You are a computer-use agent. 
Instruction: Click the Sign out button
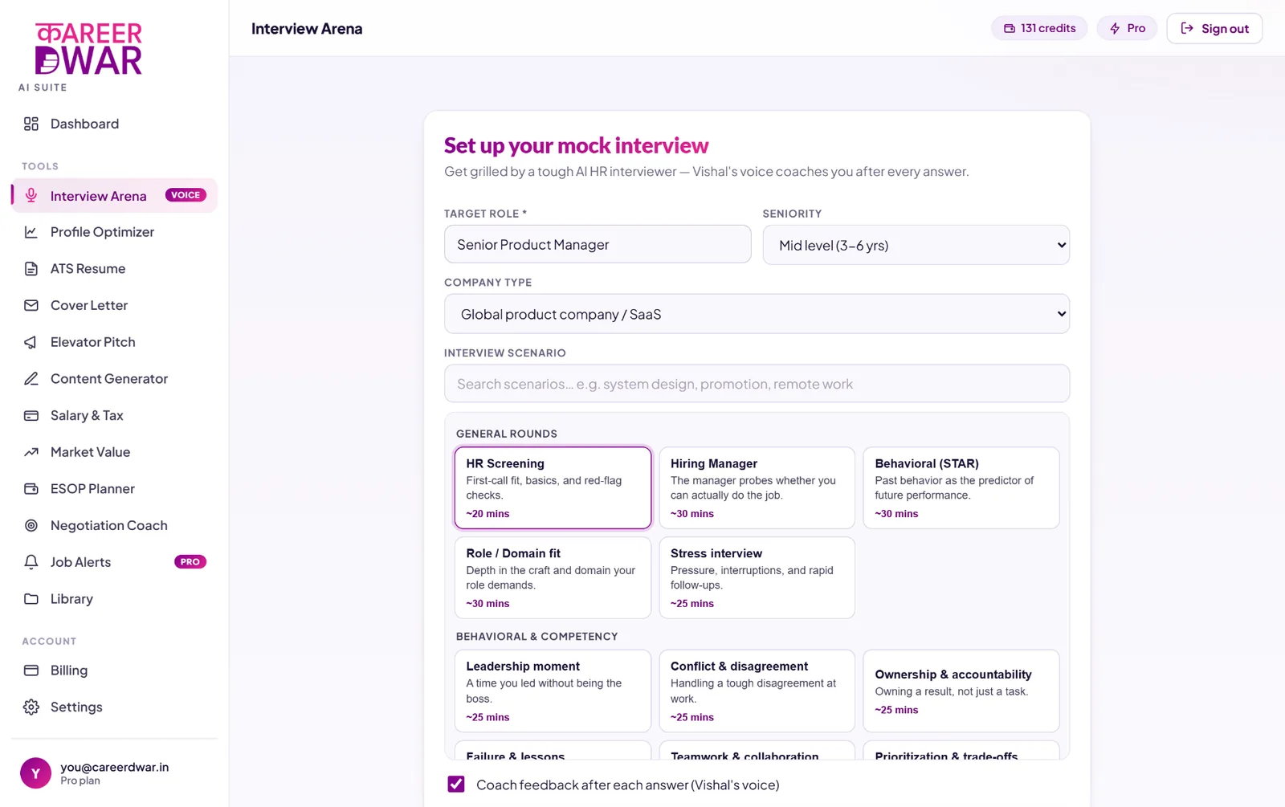tap(1214, 29)
